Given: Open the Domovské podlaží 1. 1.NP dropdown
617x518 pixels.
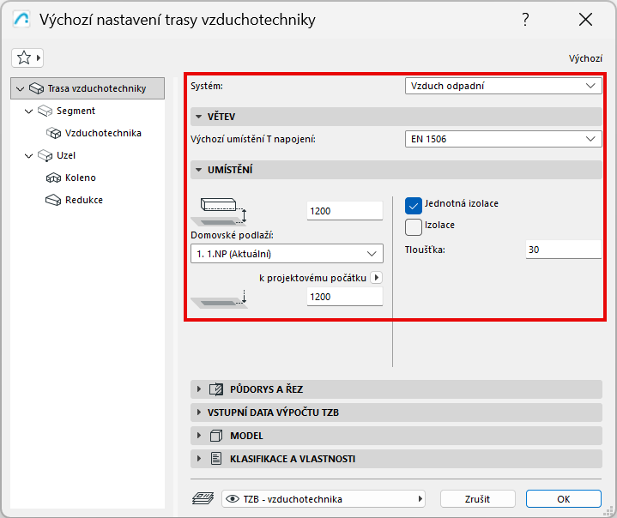Looking at the screenshot, I should pos(287,254).
